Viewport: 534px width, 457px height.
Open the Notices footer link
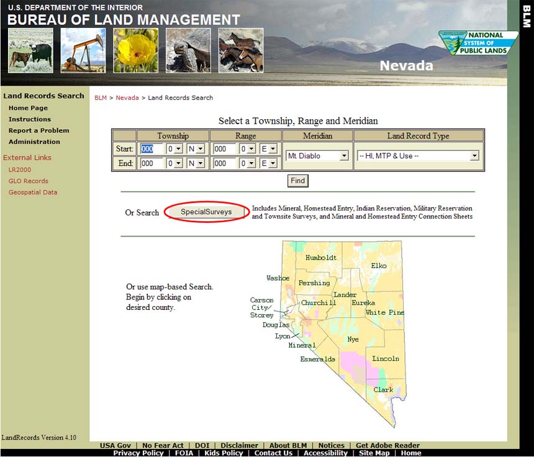tap(332, 445)
